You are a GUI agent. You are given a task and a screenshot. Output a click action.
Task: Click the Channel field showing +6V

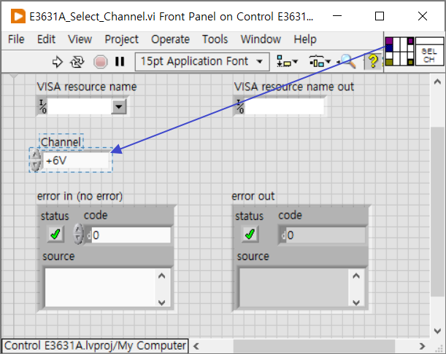coord(76,160)
